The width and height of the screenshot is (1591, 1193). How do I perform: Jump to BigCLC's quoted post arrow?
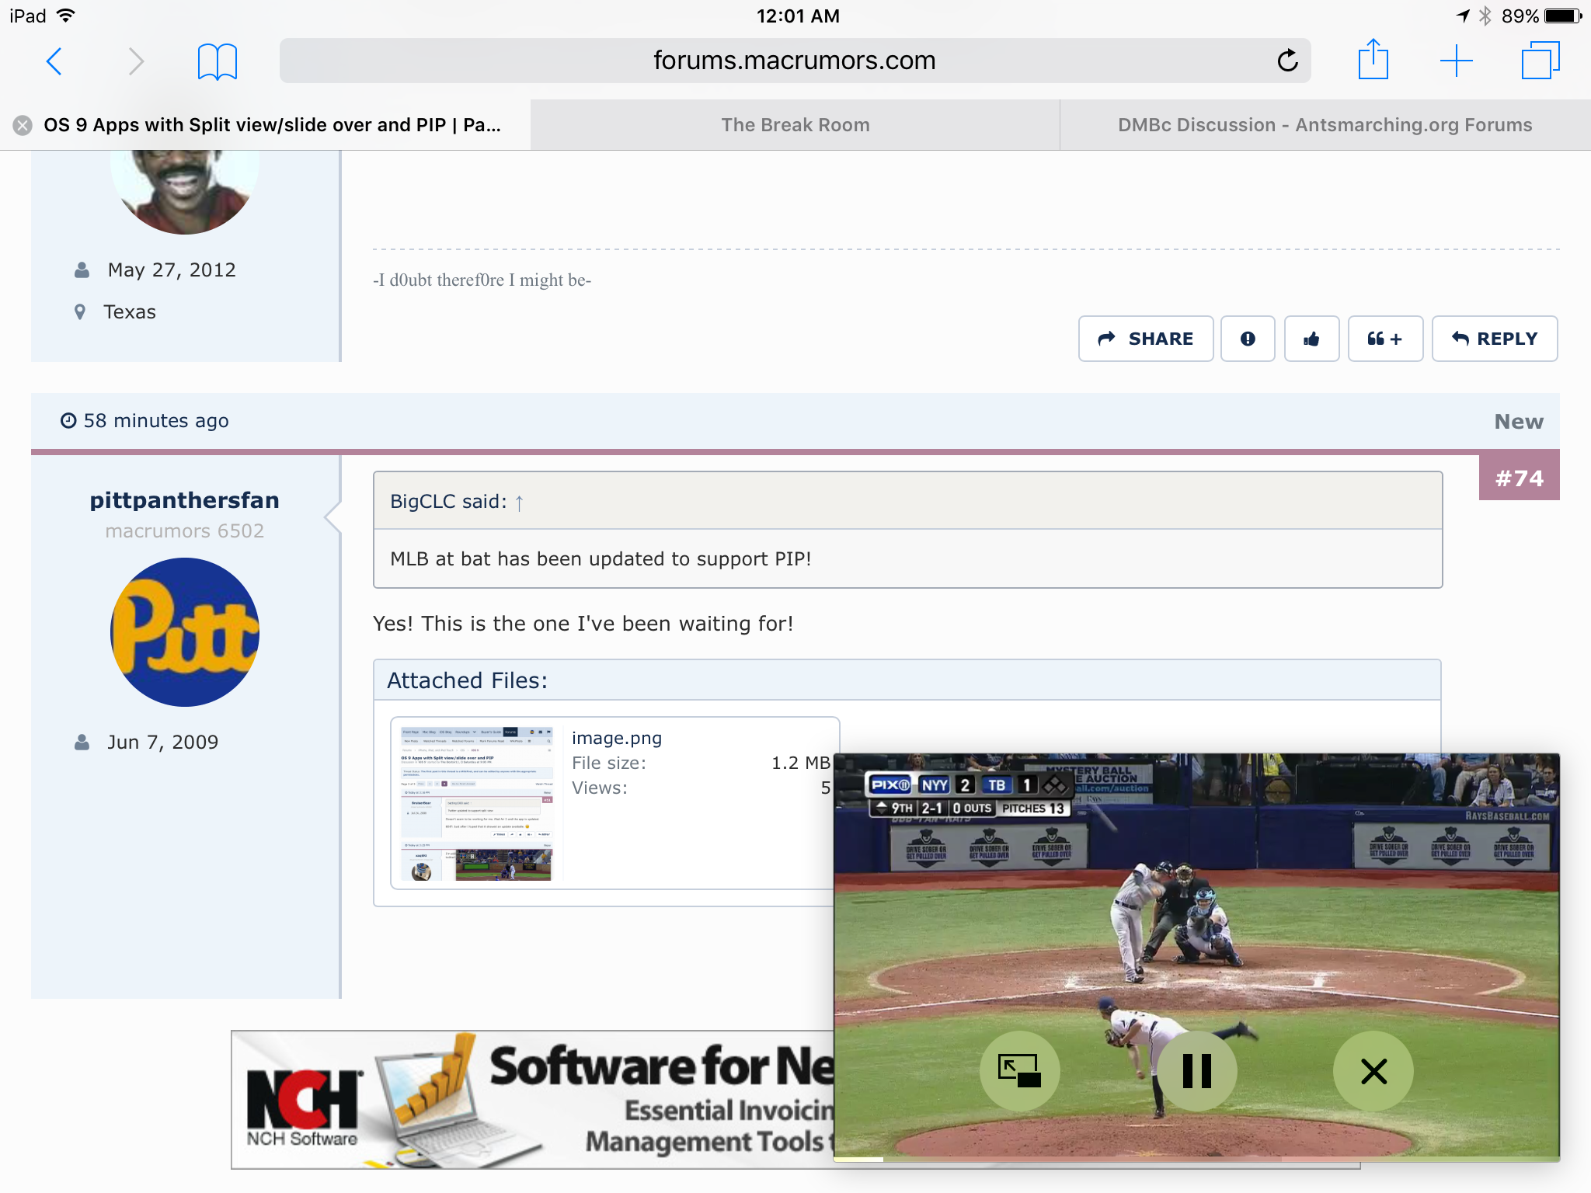(520, 503)
